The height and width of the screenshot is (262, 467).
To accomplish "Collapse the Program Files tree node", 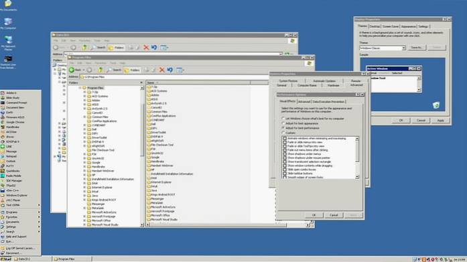I will pos(80,88).
